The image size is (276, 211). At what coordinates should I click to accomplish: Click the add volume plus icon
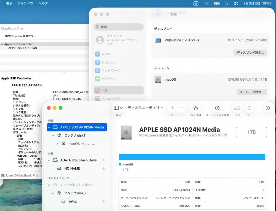(x=173, y=108)
